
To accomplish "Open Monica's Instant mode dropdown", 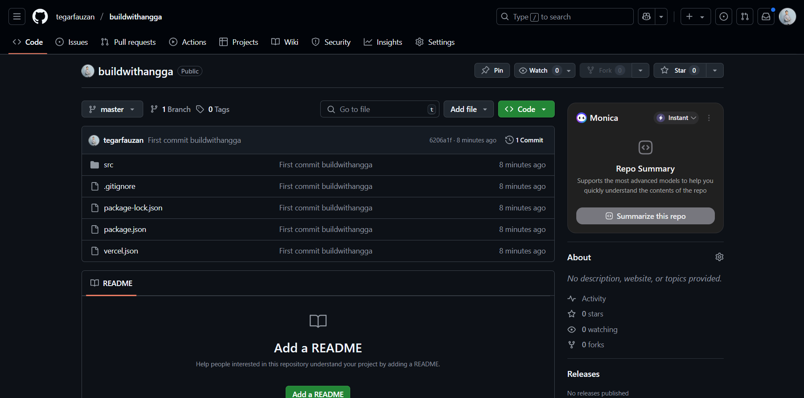I will (676, 118).
